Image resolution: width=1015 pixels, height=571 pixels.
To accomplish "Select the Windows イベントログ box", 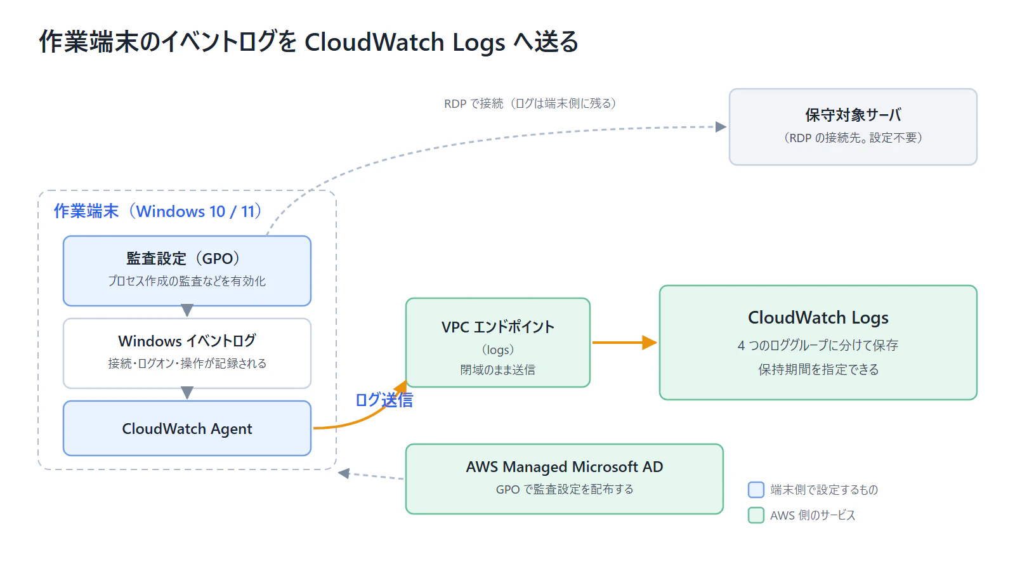I will pyautogui.click(x=187, y=353).
